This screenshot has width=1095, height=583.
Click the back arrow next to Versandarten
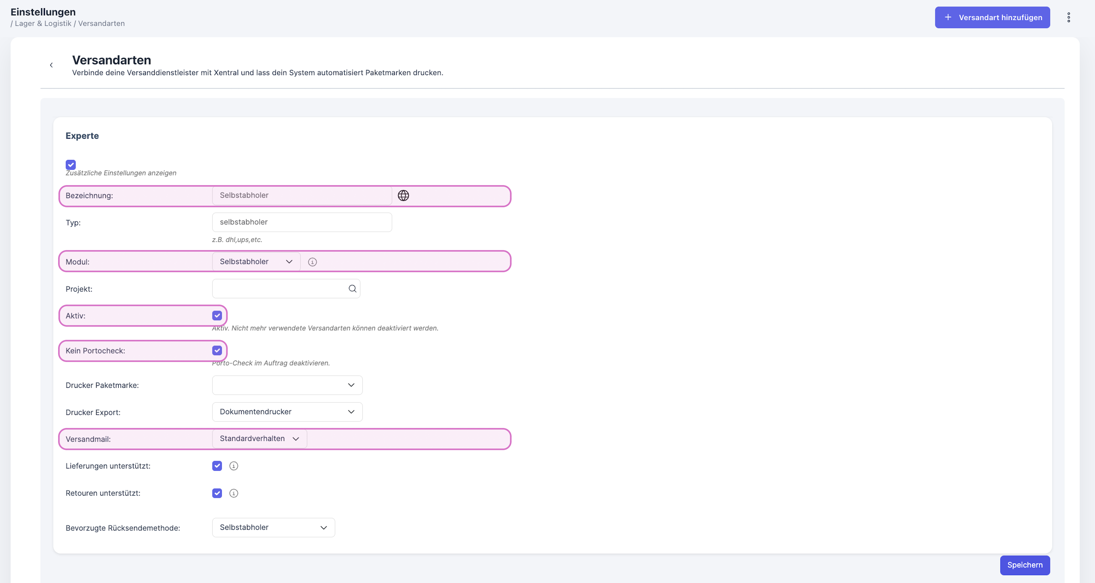click(x=51, y=65)
